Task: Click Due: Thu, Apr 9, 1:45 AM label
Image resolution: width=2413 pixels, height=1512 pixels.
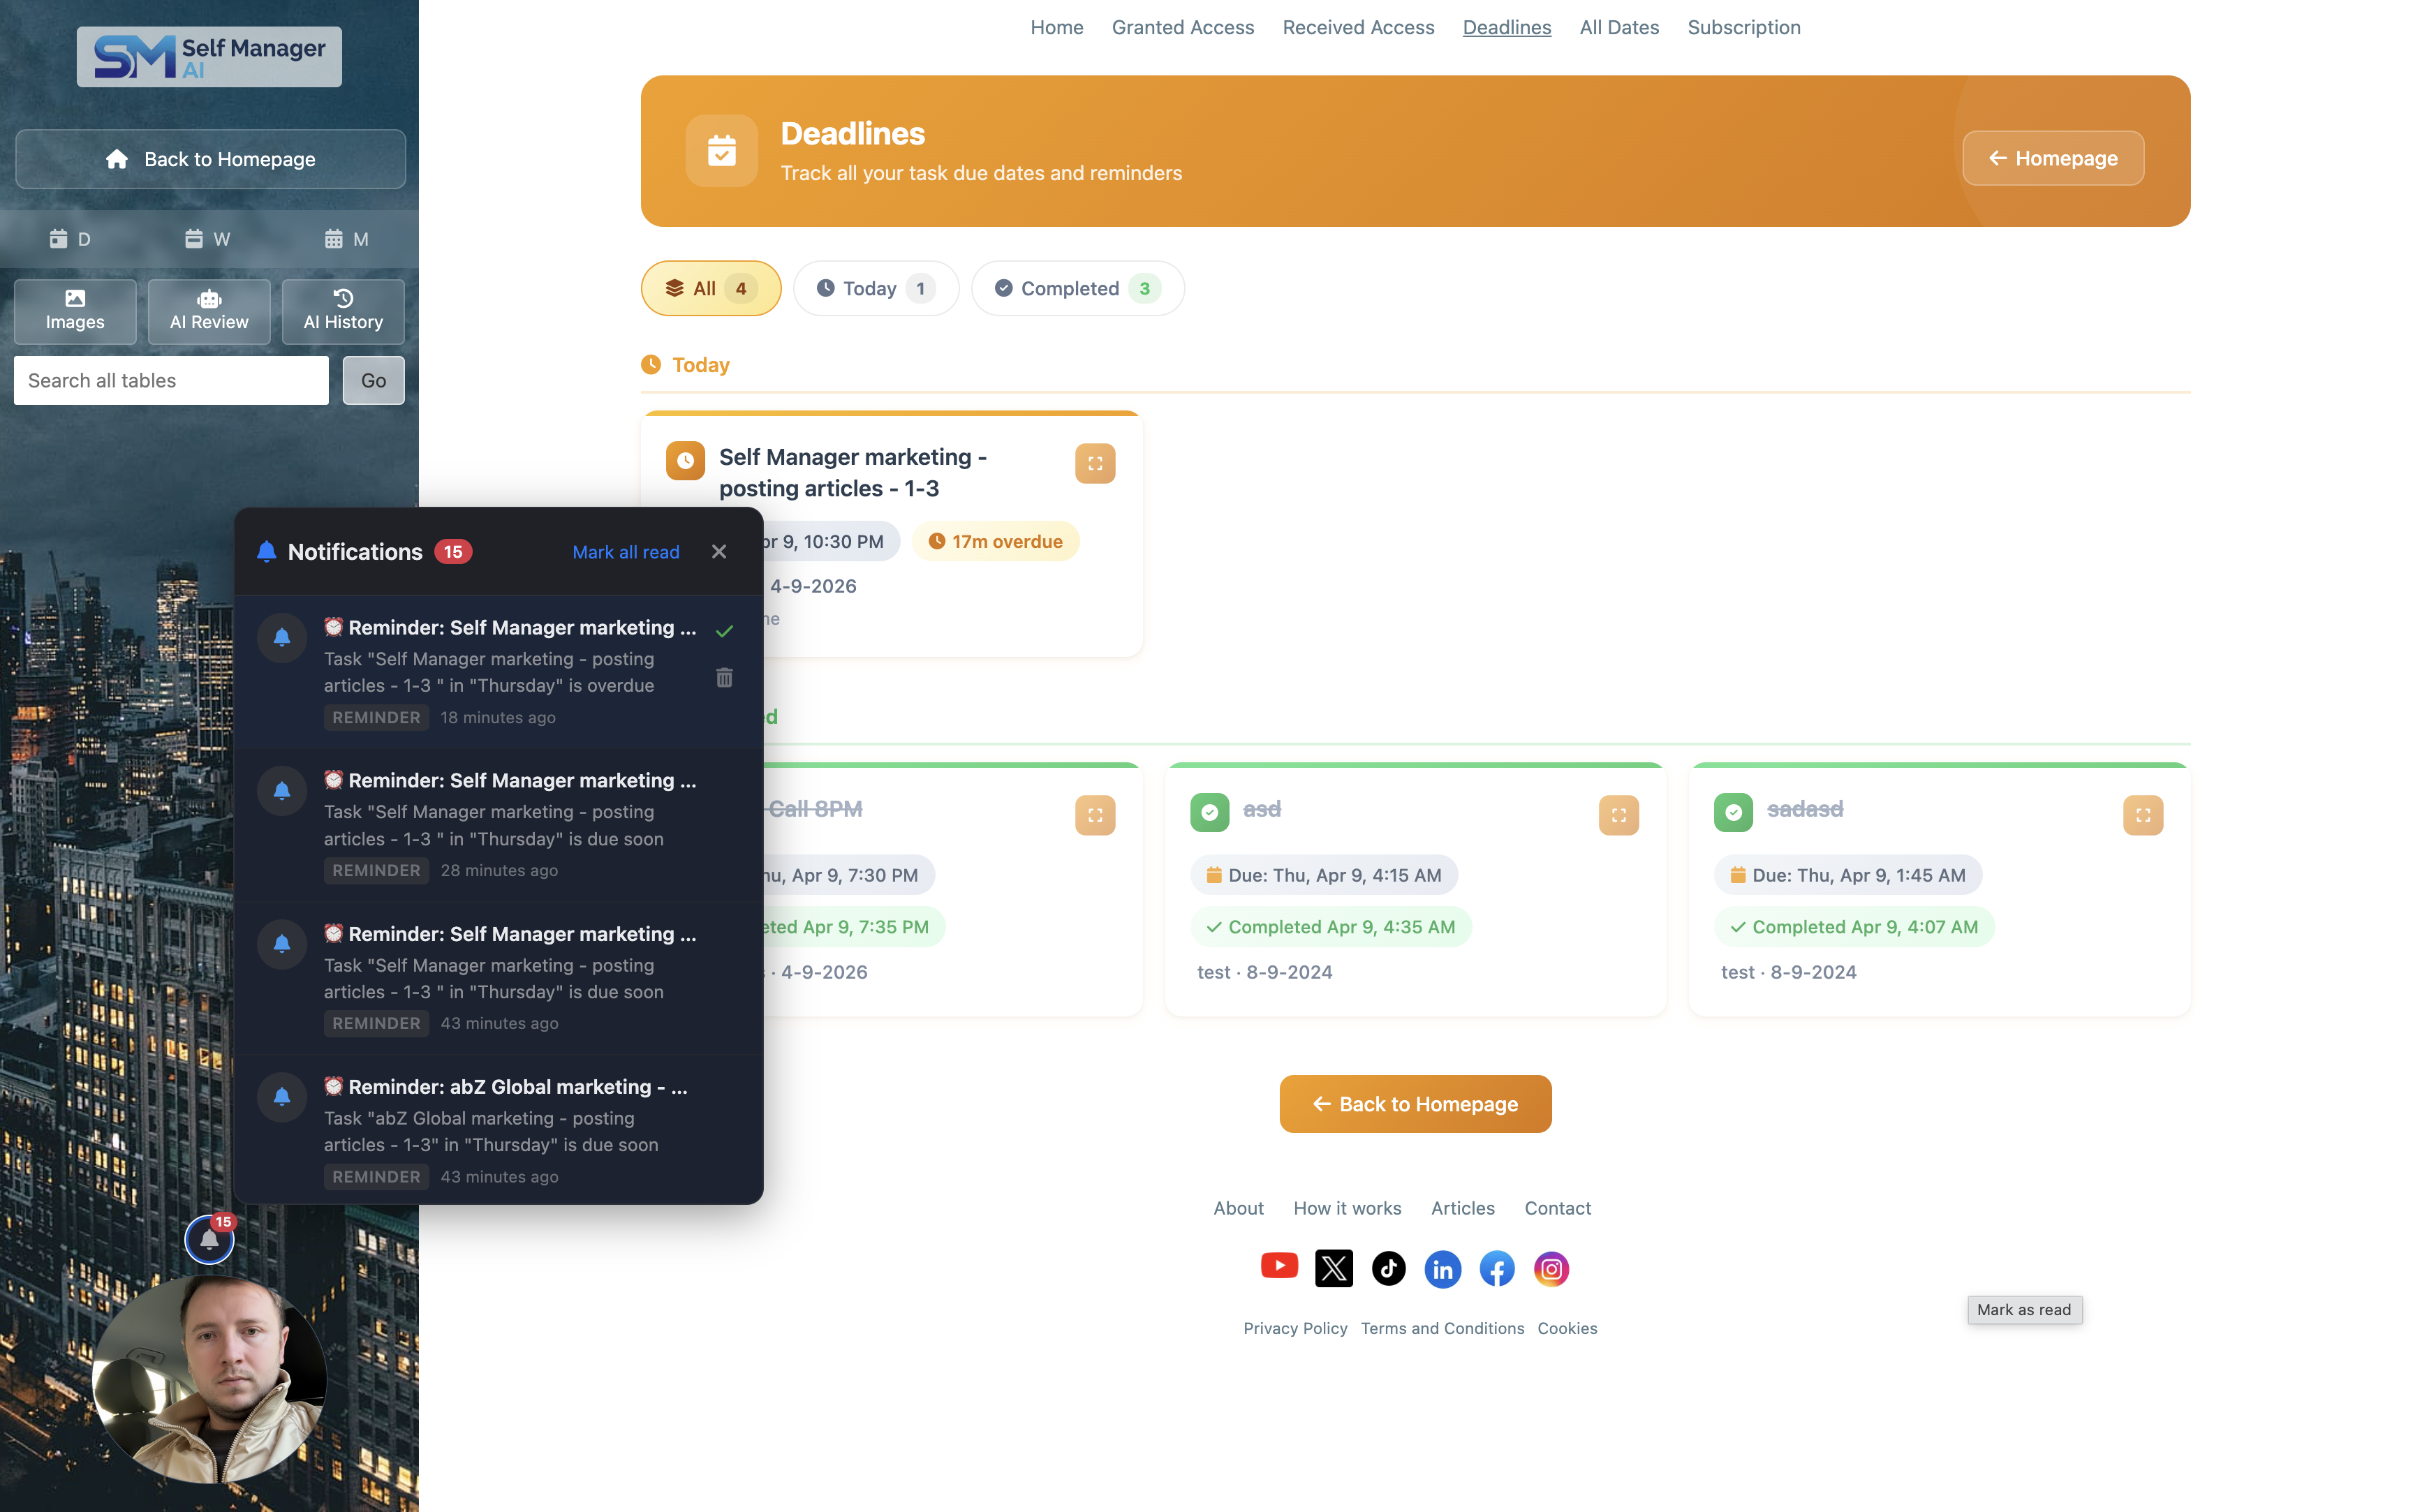Action: click(1848, 875)
